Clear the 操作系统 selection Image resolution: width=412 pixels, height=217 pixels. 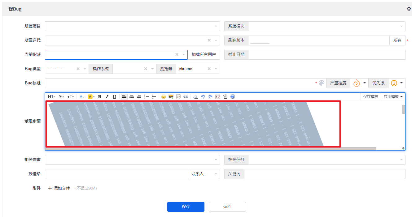coord(146,69)
